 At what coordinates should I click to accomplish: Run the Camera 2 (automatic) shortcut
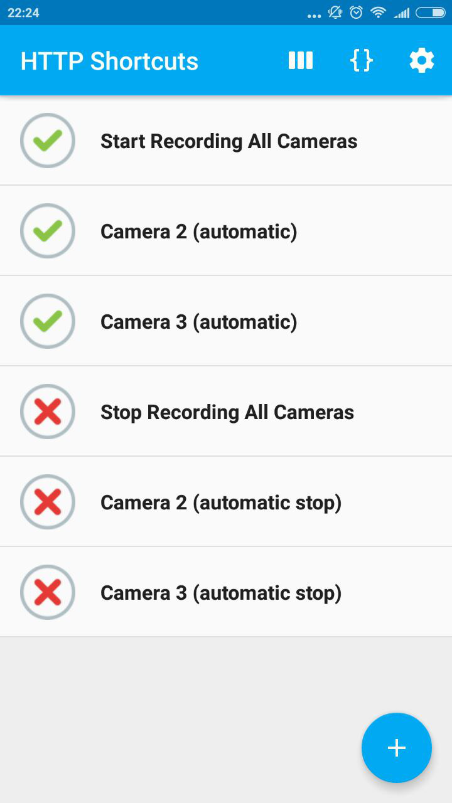(198, 231)
